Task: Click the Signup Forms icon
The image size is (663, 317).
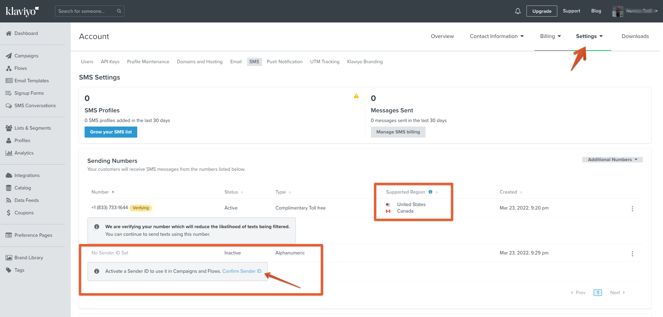Action: pos(9,93)
